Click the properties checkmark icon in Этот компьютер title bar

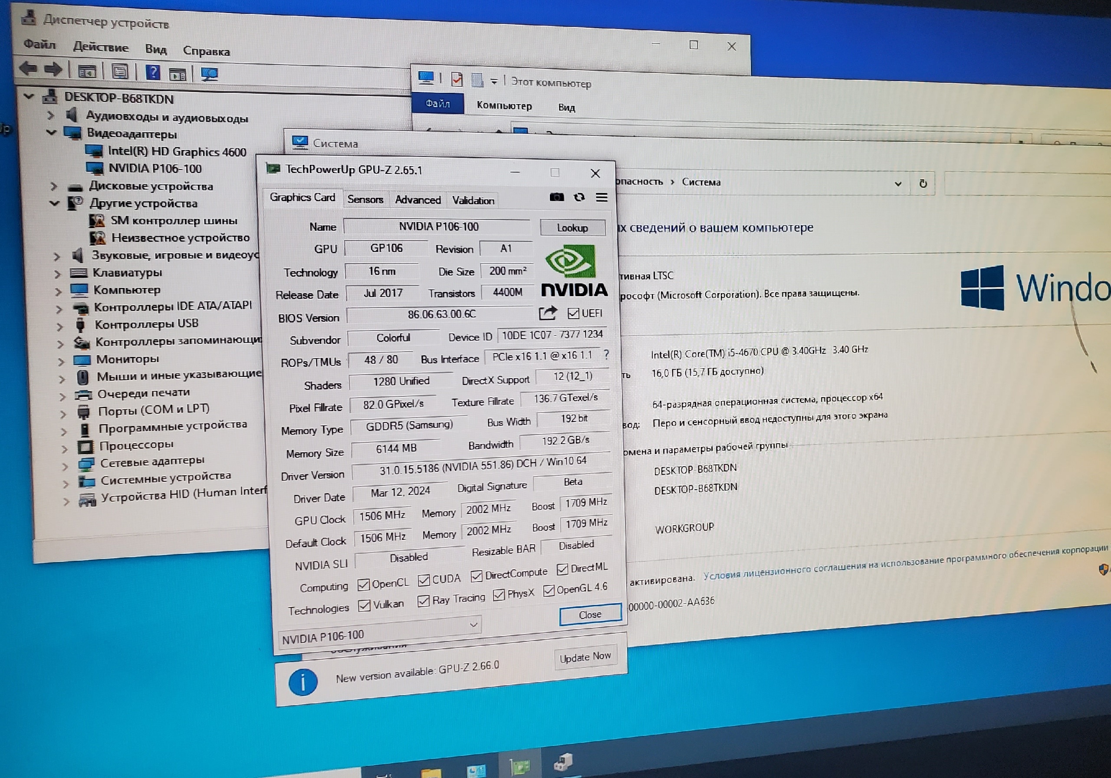coord(456,79)
